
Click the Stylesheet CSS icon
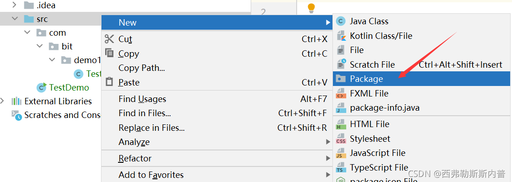(341, 139)
